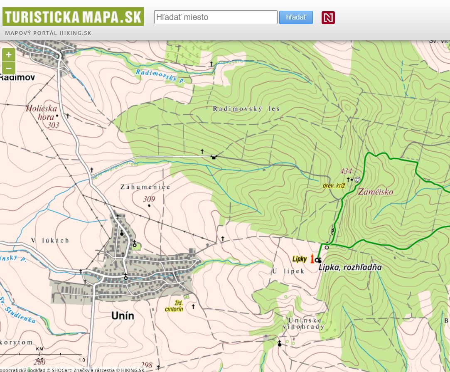Click the church symbol in Unín village
450x372 pixels.
click(x=122, y=233)
